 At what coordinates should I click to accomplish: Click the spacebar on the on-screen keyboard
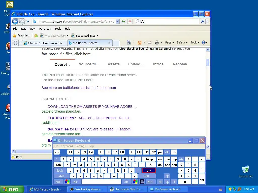pos(101,182)
